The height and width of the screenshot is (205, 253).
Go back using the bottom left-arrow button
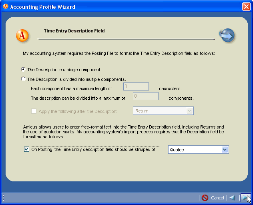point(232,198)
